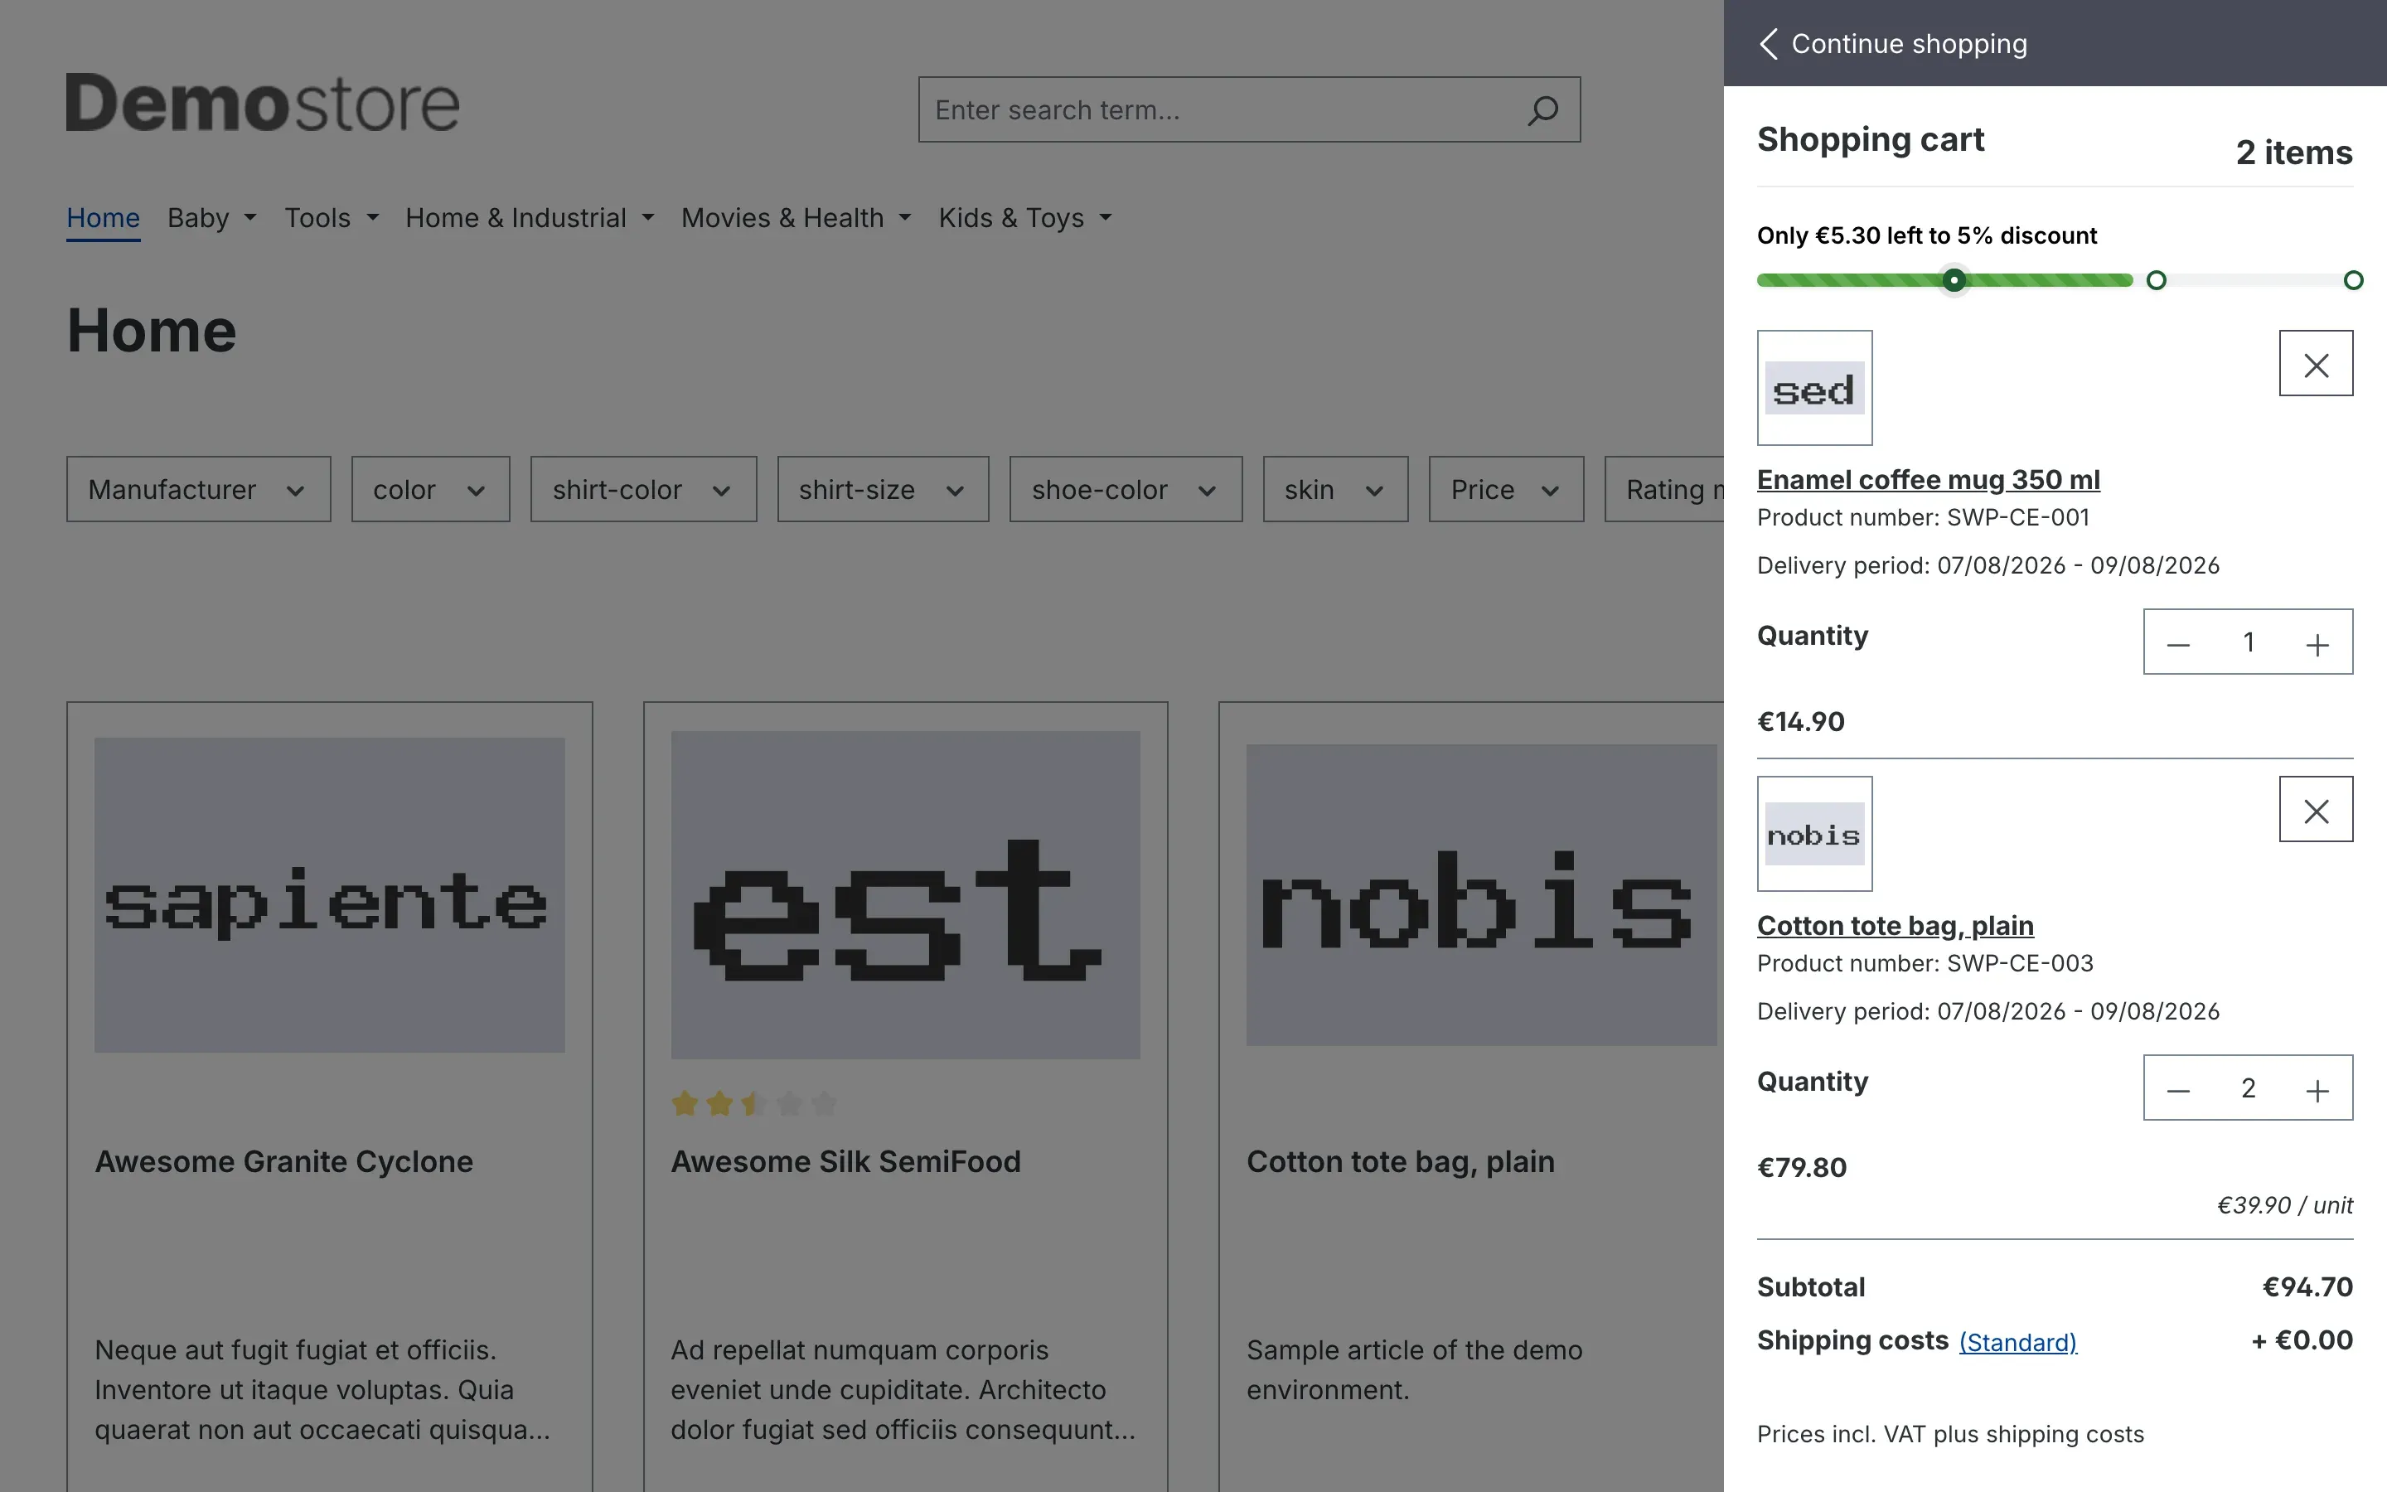
Task: Expand the Kids & Toys menu
Action: [1024, 218]
